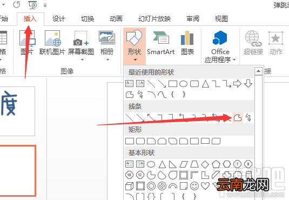
Task: Insert a SmartArt graphic
Action: pyautogui.click(x=161, y=43)
